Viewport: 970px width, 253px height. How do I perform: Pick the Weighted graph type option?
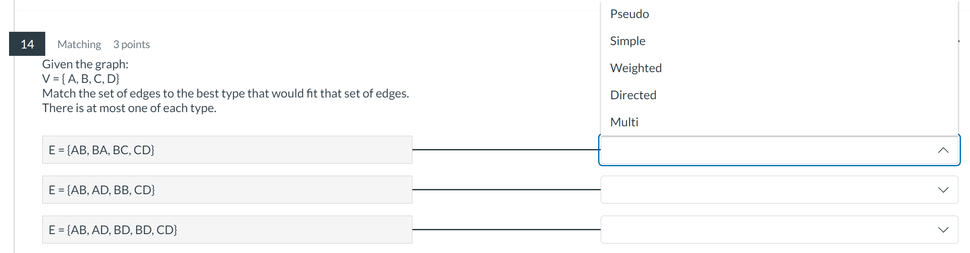click(636, 68)
